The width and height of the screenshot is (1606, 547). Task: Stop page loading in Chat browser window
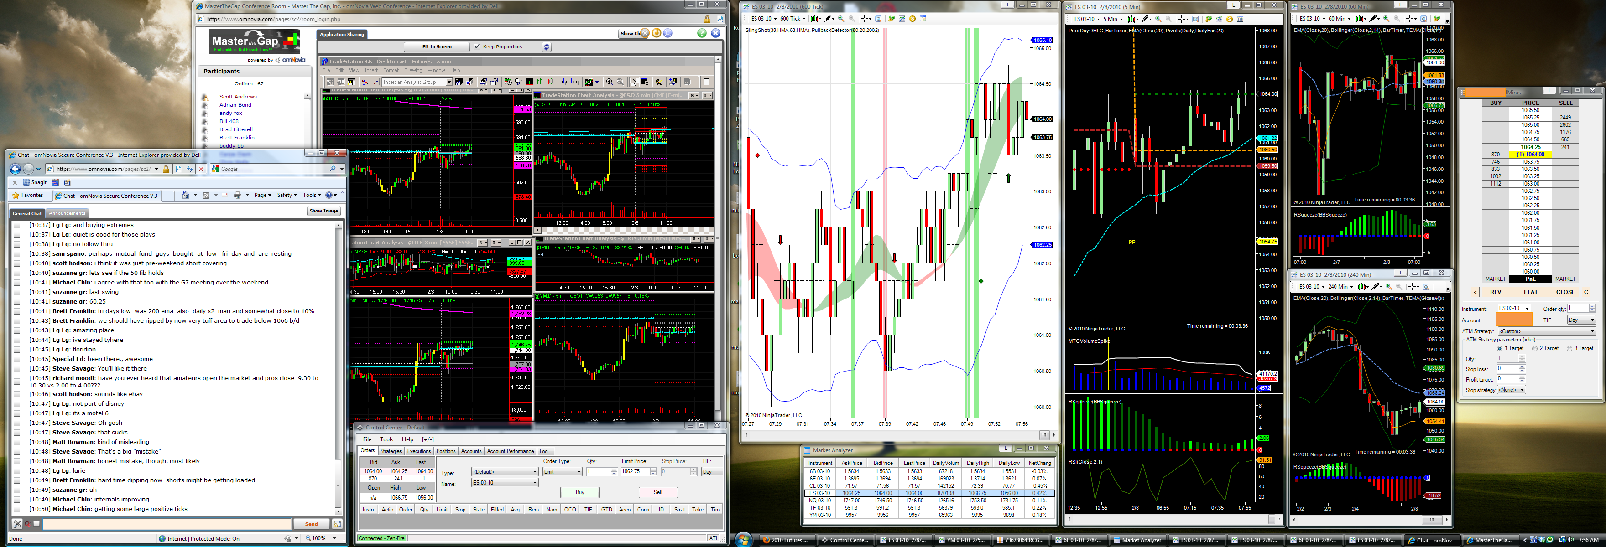201,169
